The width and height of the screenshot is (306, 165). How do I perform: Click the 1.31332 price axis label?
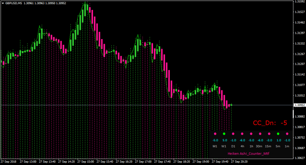[x=299, y=43]
